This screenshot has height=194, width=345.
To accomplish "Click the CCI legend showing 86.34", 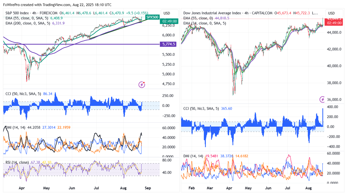I will tap(29, 94).
